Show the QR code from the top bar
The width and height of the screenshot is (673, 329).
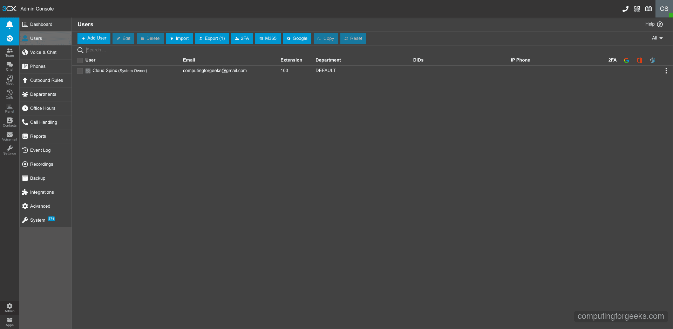point(637,9)
